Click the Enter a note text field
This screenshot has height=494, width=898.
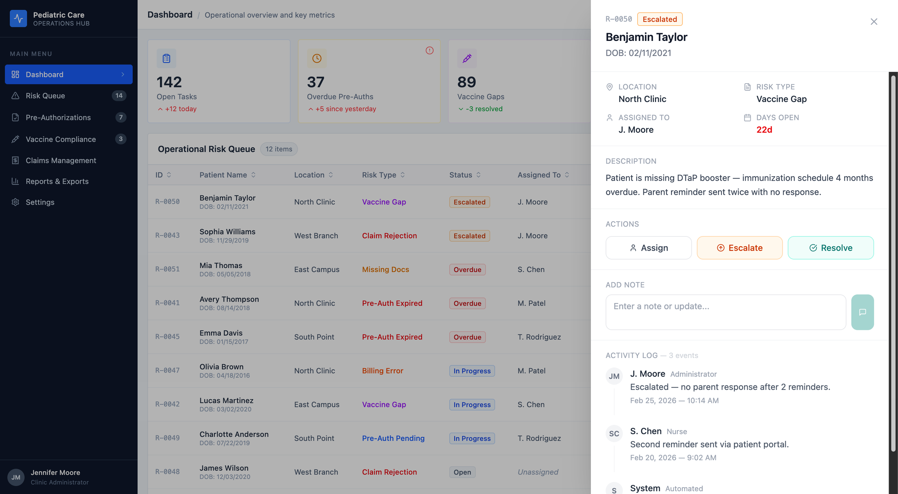pos(725,312)
